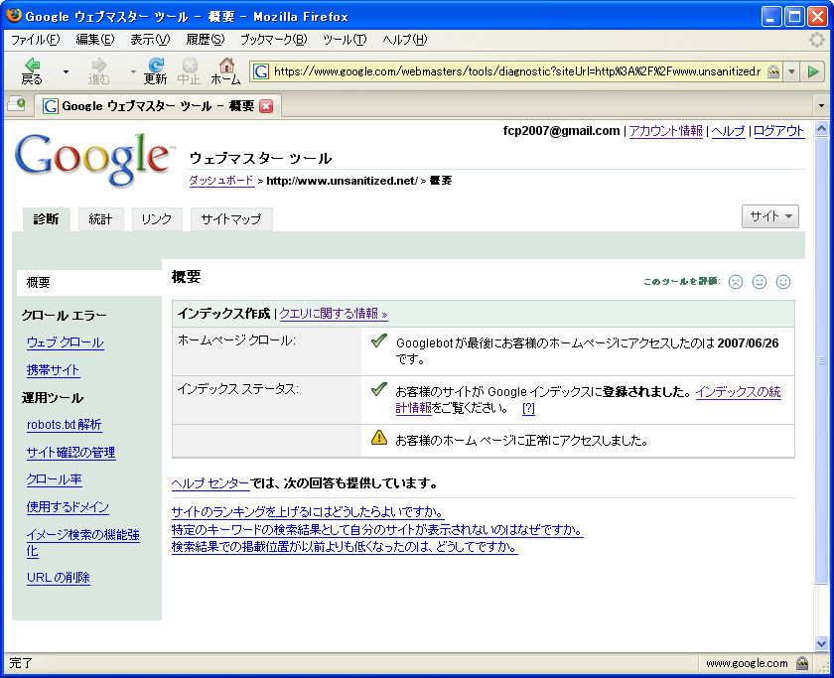The height and width of the screenshot is (678, 834).
Task: Select the 診断 tab
Action: tap(47, 219)
